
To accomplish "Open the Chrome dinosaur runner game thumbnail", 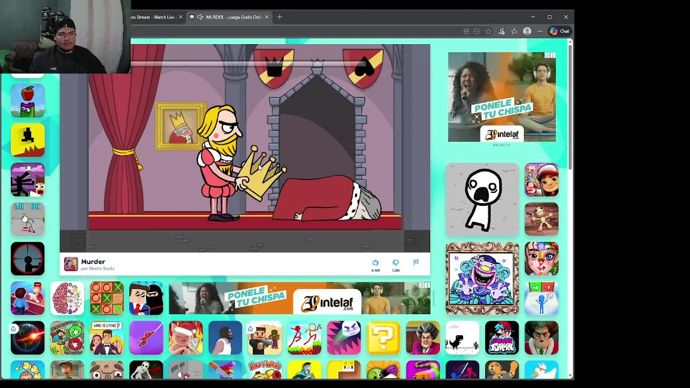I will 463,338.
